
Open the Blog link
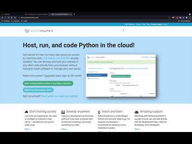pos(148,24)
